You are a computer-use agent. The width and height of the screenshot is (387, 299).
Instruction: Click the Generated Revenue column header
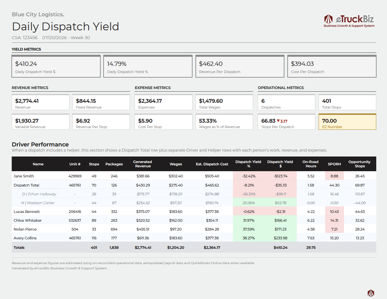pos(143,164)
